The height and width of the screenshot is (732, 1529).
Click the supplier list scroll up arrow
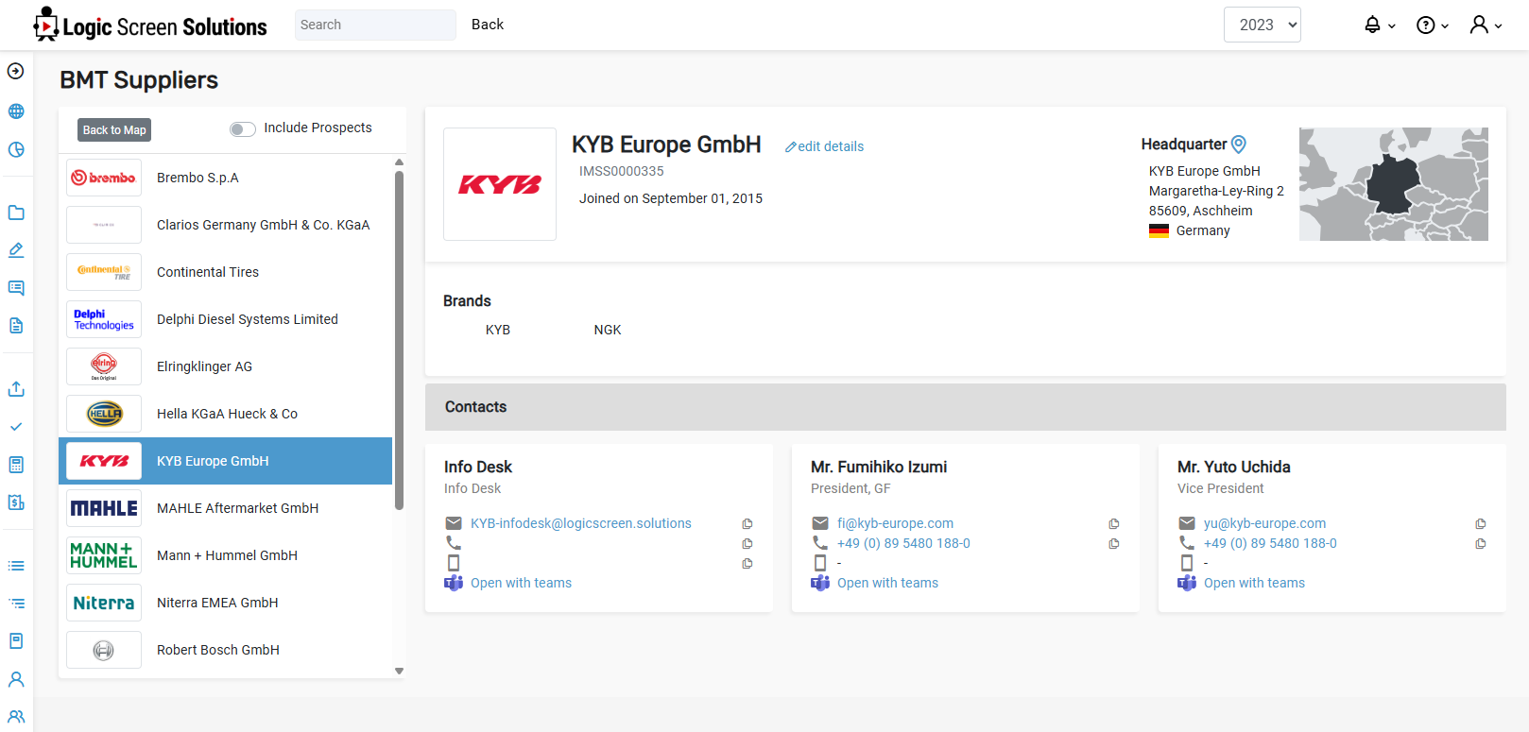399,162
